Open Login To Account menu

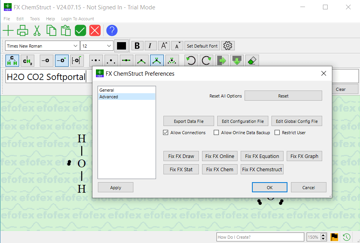pyautogui.click(x=77, y=19)
